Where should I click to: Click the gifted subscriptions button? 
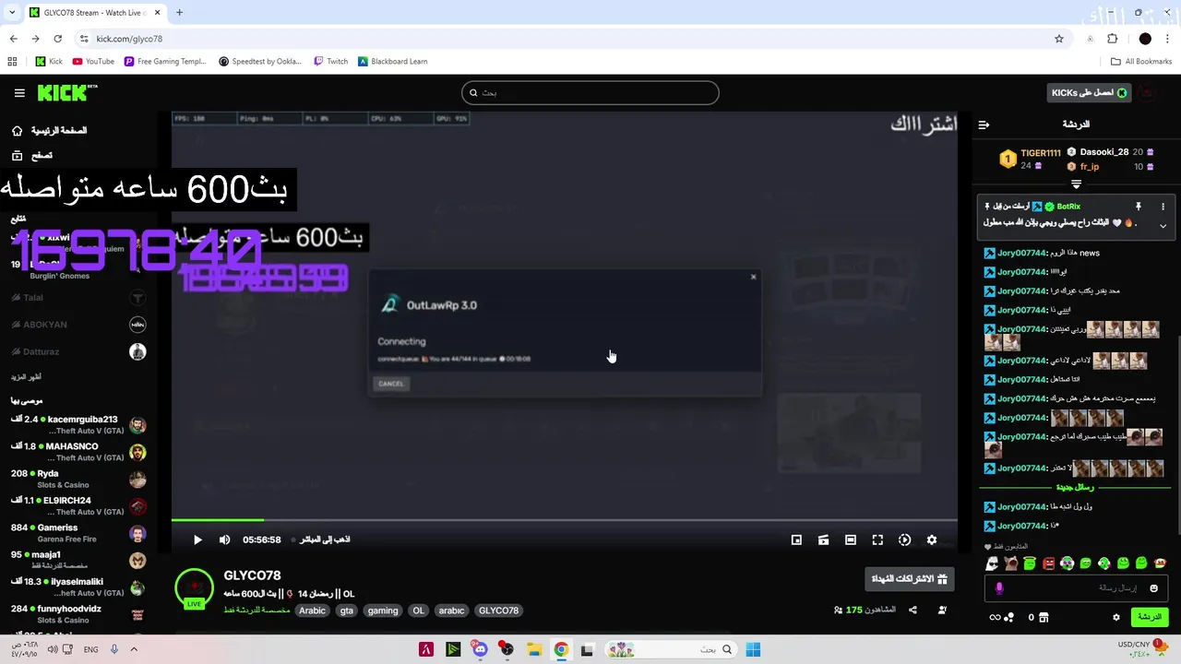tap(912, 578)
